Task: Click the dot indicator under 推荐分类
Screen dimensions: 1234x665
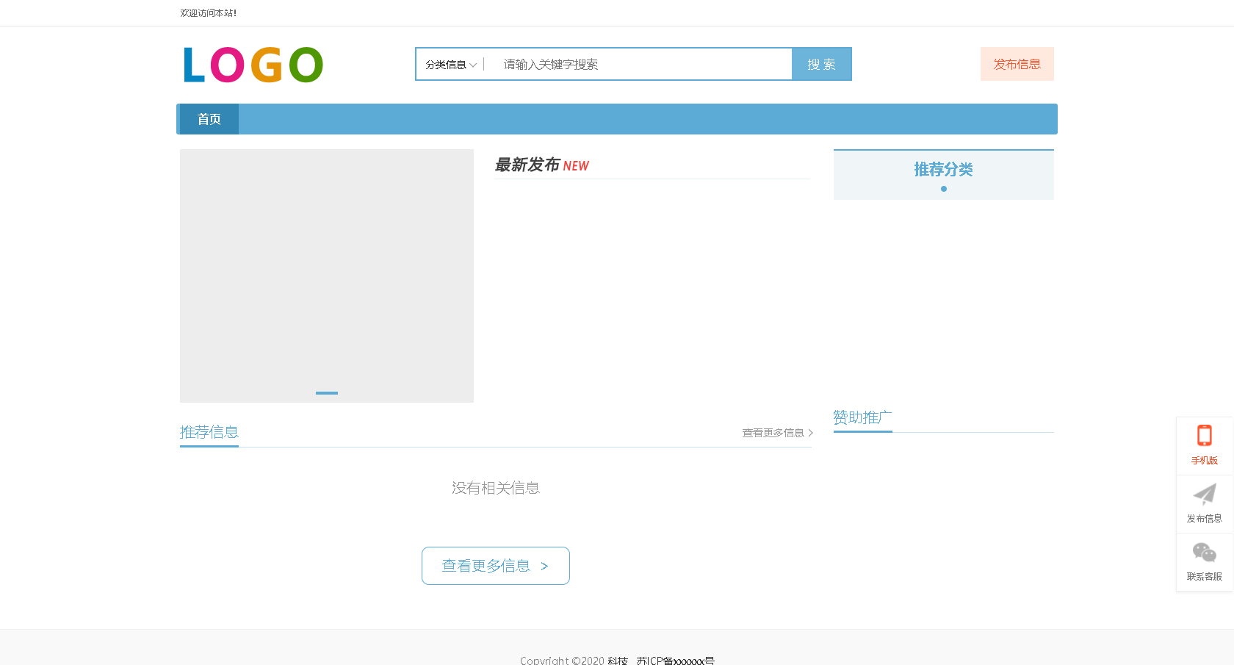Action: 944,189
